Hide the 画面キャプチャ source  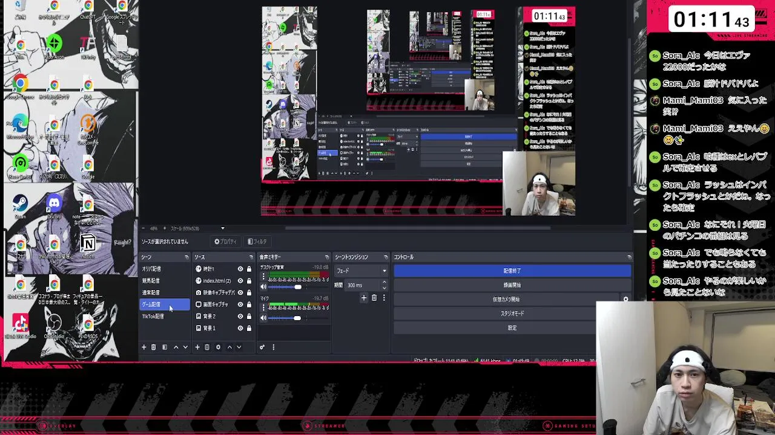[240, 304]
